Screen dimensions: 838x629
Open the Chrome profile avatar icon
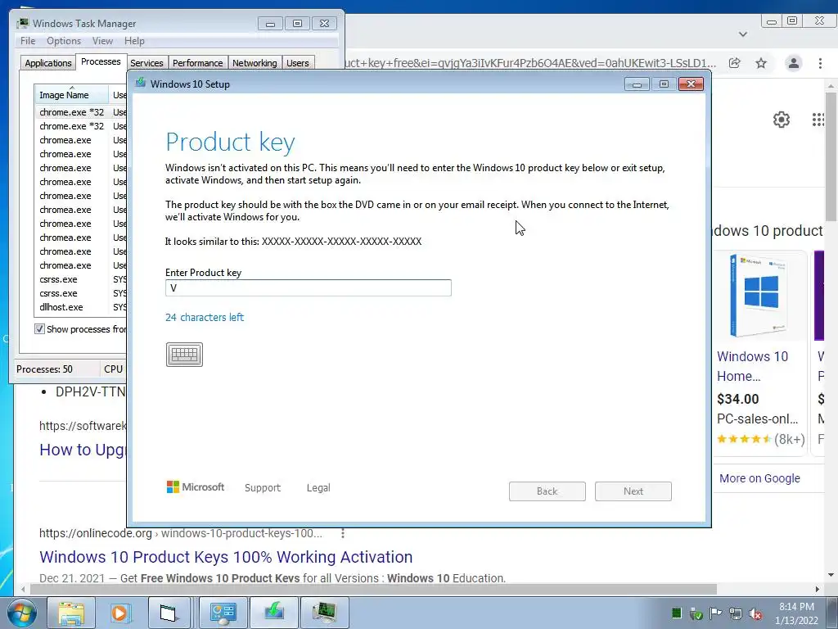tap(794, 63)
